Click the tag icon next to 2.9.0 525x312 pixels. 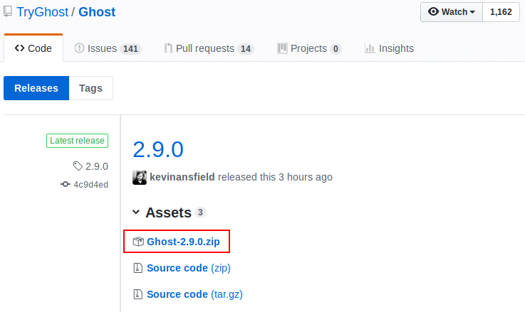click(78, 166)
